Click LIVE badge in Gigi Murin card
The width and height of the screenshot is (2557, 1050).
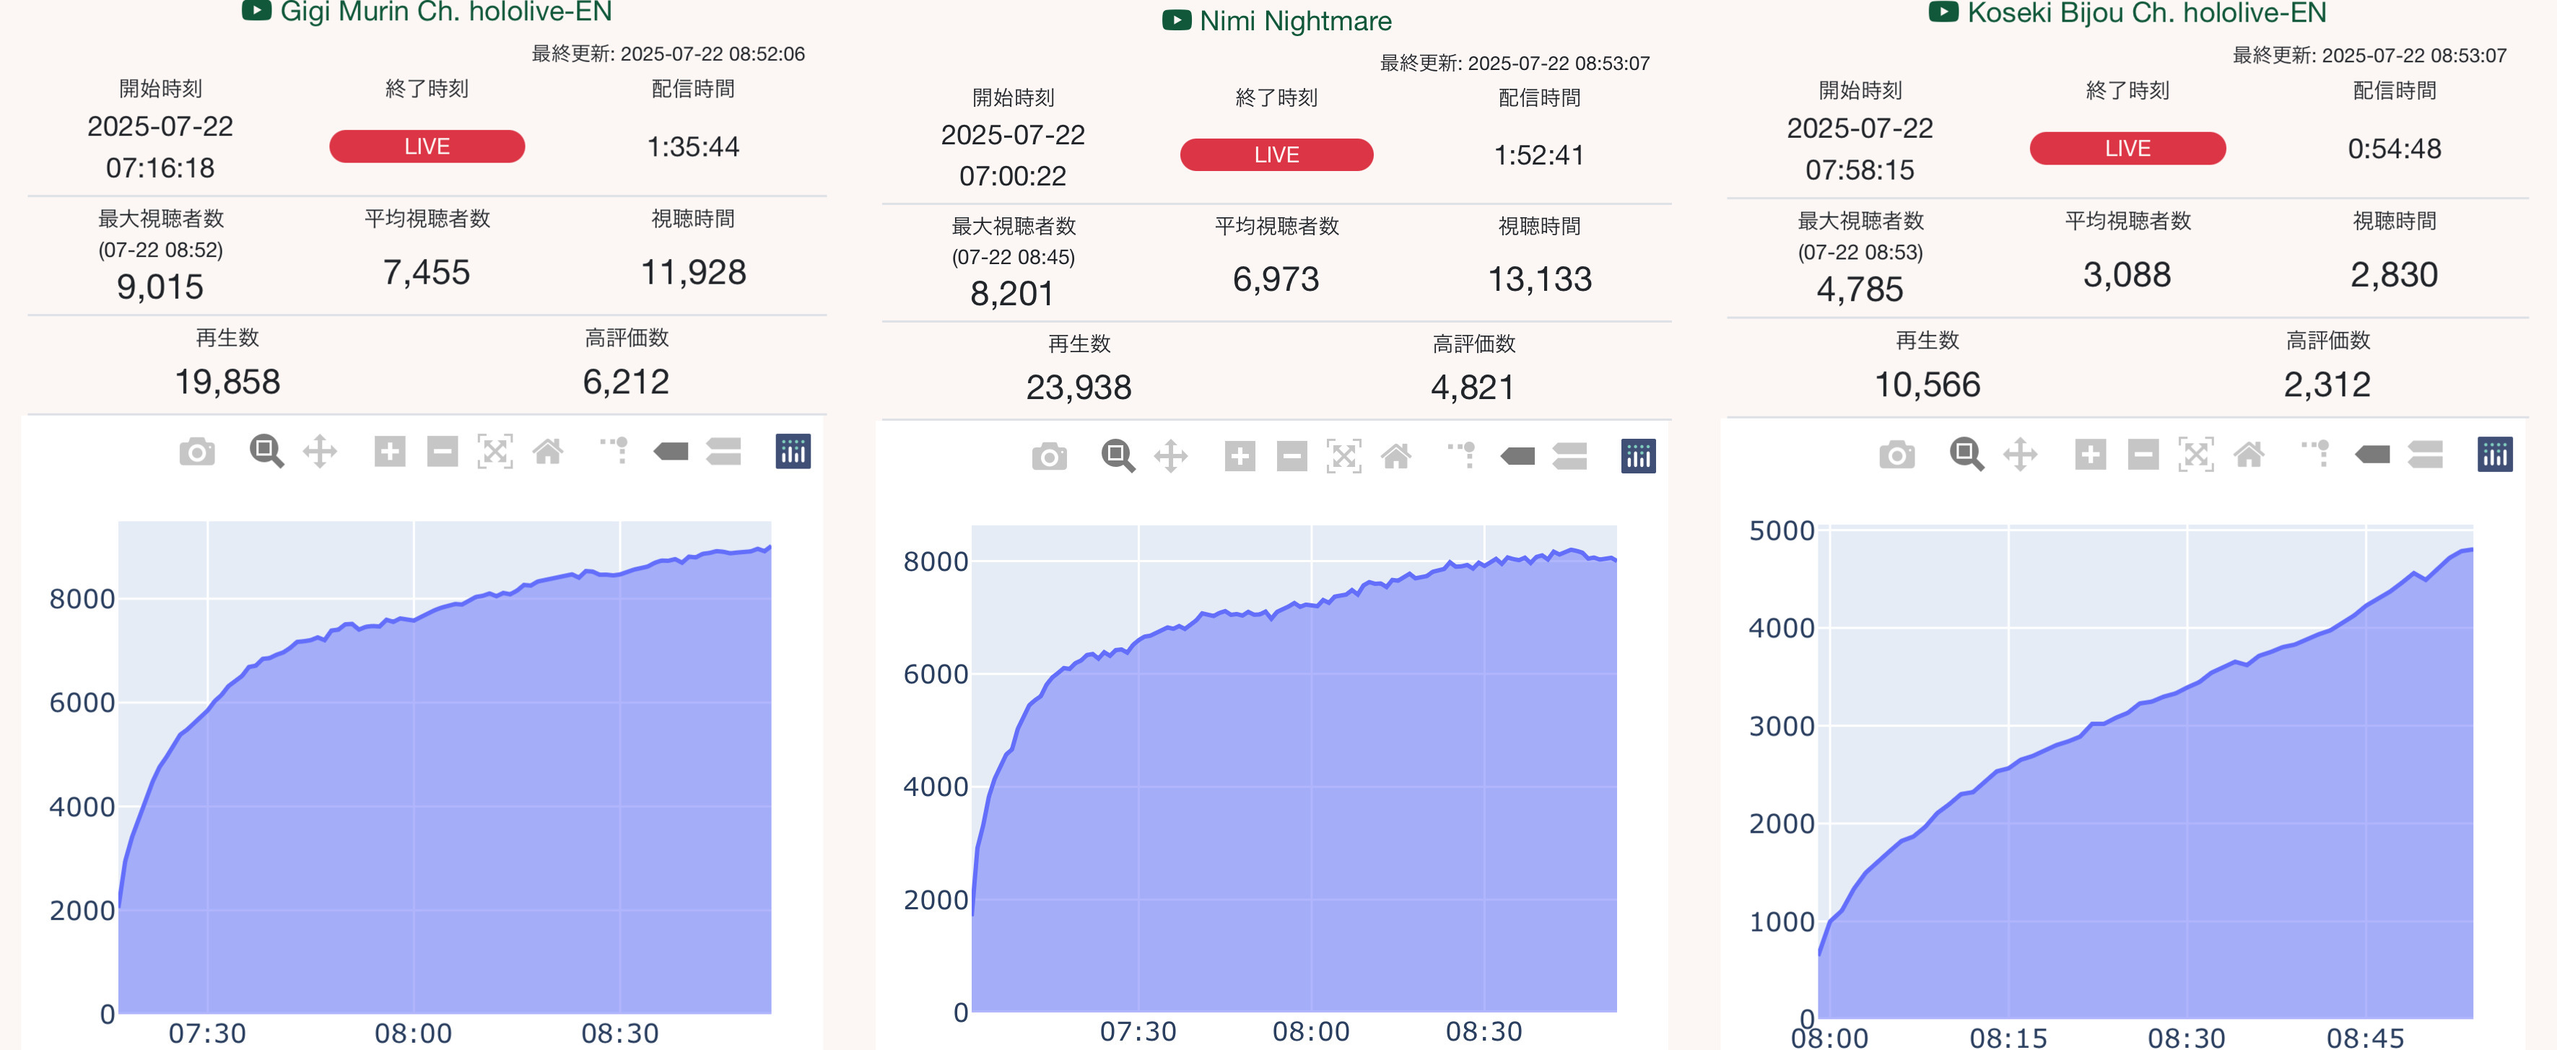coord(427,146)
